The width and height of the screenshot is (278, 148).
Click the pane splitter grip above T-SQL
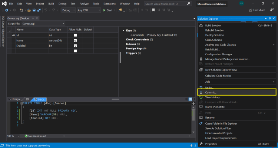click(x=115, y=99)
